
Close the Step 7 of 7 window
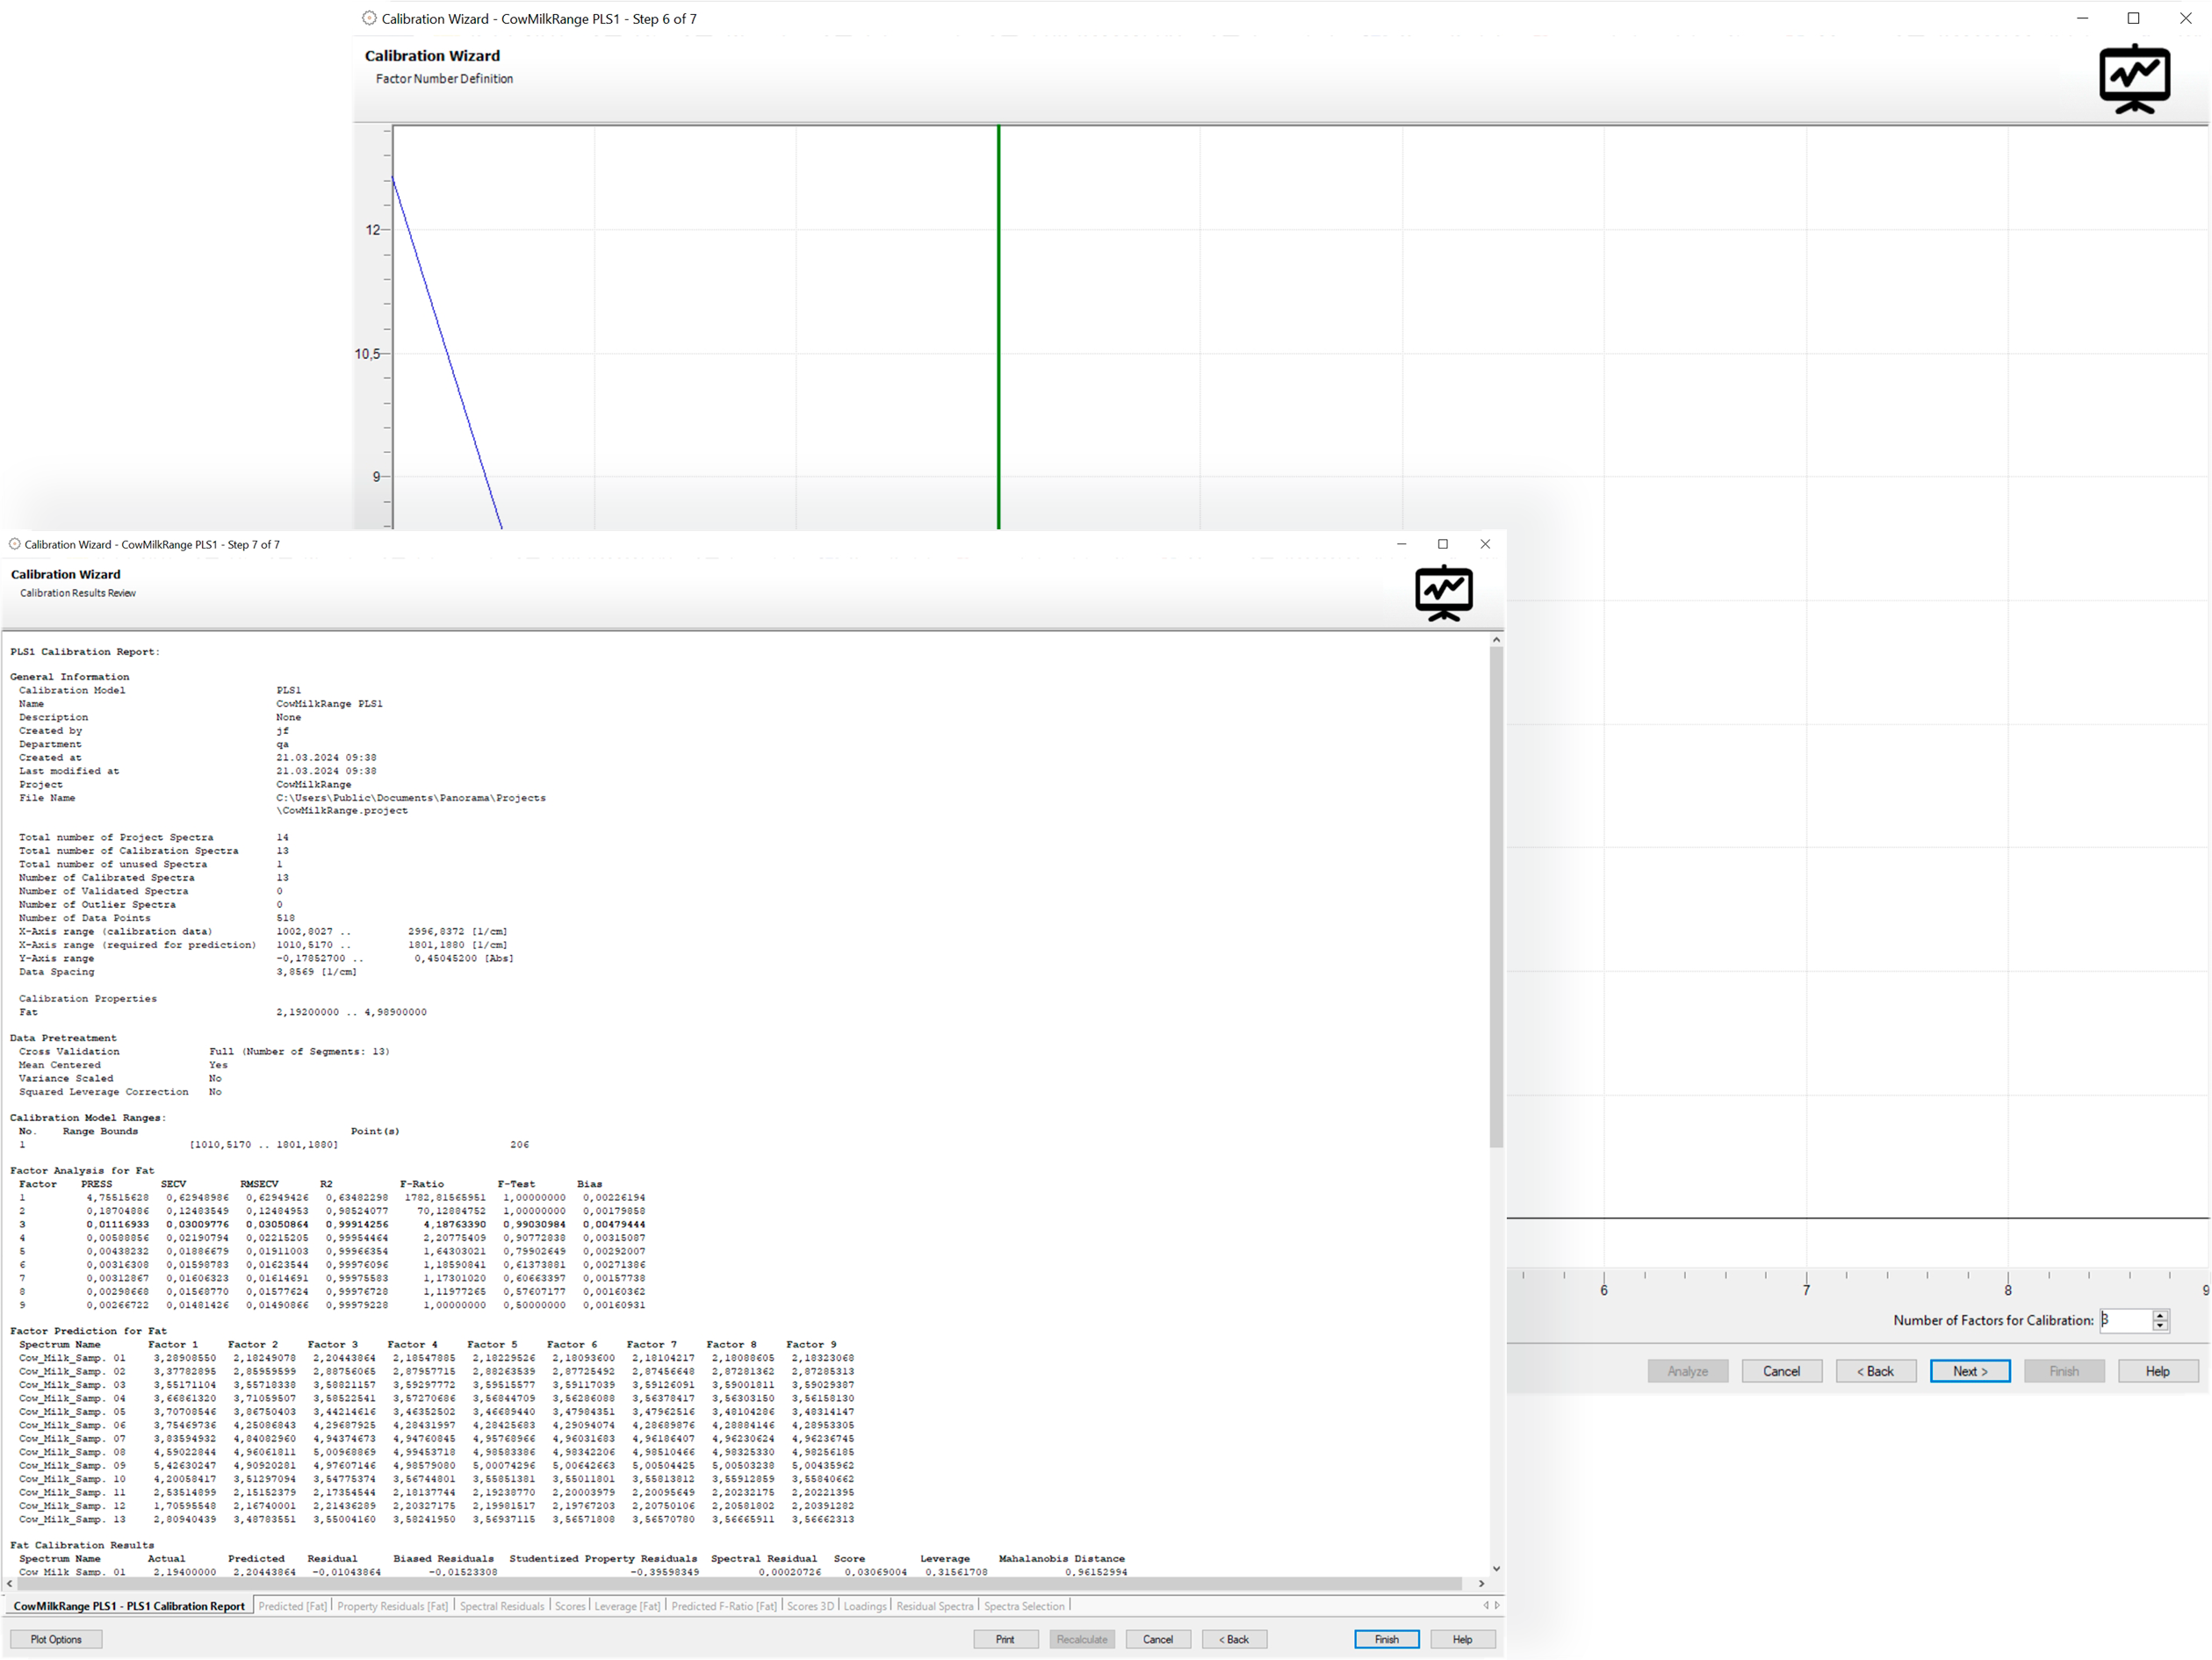[1485, 544]
